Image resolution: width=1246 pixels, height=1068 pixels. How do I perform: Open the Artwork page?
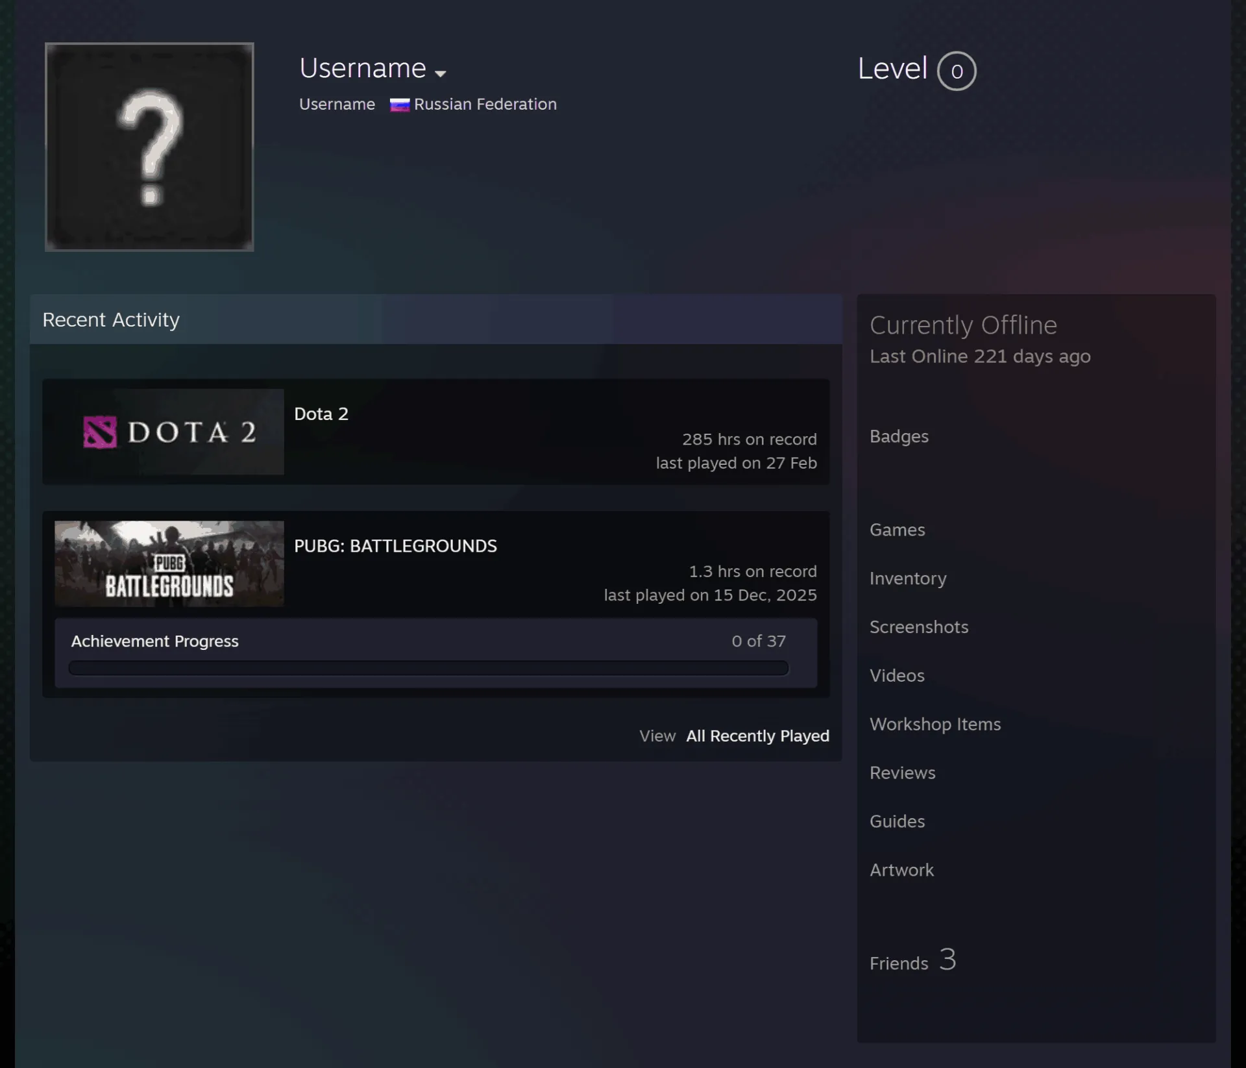pyautogui.click(x=901, y=870)
